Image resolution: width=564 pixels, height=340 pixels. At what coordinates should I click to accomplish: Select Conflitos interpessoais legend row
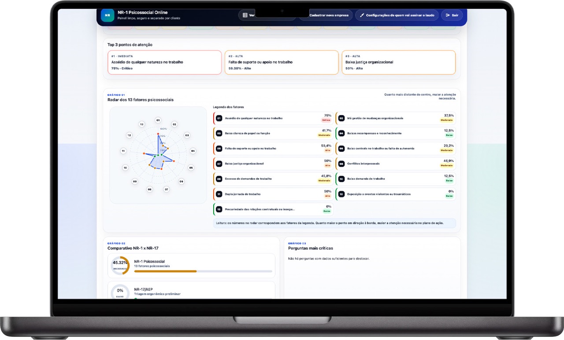click(x=396, y=164)
